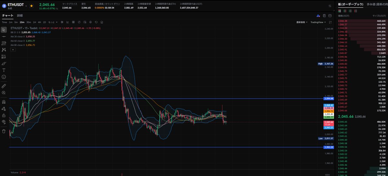Collapse the indicator legend chevron

click(13, 50)
